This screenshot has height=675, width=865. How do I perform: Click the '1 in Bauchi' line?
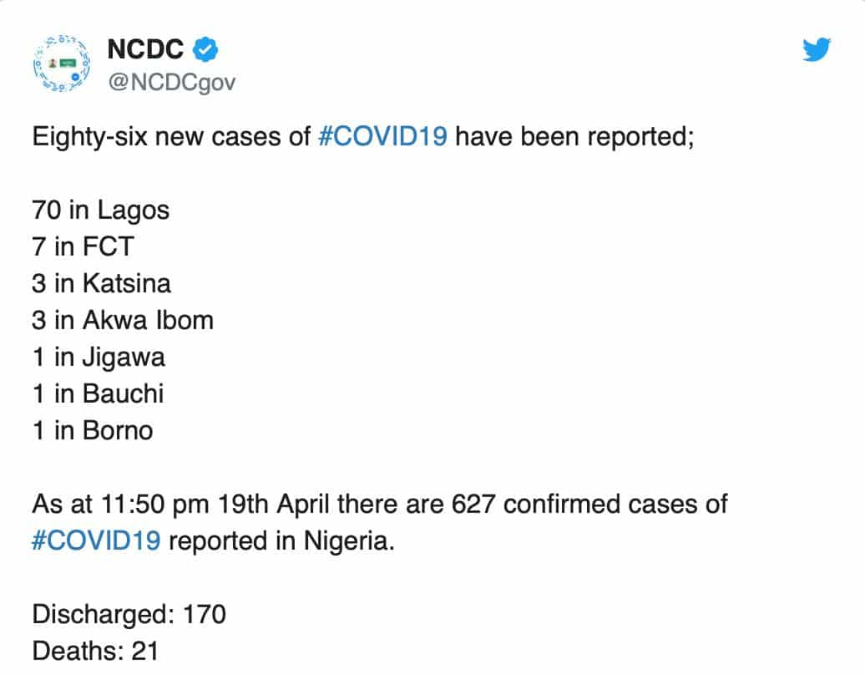(x=98, y=393)
